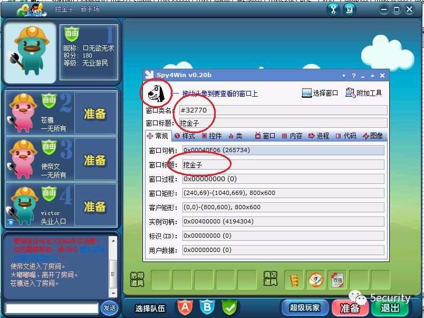Click the compass item in 商店道具
The width and height of the screenshot is (424, 318).
(x=315, y=279)
